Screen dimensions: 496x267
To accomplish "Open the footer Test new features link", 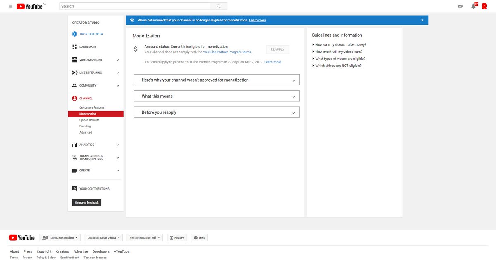I will (95, 258).
